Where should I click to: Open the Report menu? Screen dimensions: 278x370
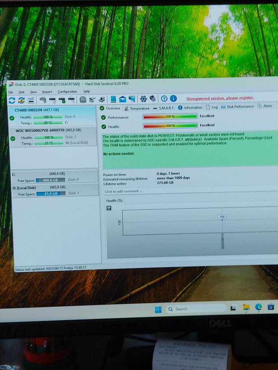(47, 92)
